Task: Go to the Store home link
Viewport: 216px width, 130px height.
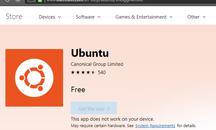Action: [x=14, y=17]
